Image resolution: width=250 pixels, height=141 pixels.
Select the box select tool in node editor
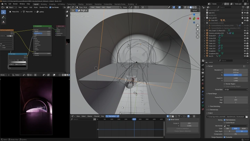coord(3,12)
